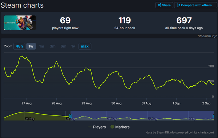Image resolution: width=218 pixels, height=138 pixels.
Task: Click the SteamDB.info credit link
Action: pyautogui.click(x=207, y=36)
